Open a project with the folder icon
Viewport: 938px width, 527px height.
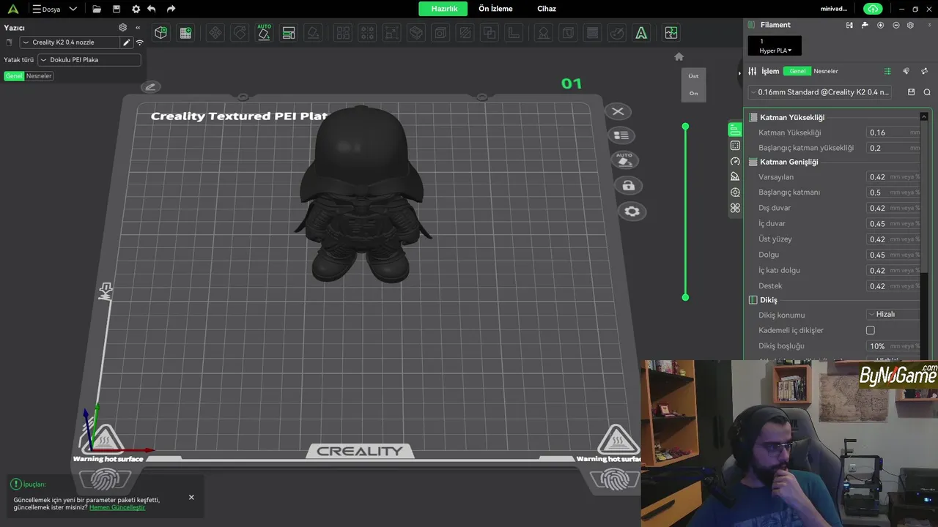[x=97, y=10]
